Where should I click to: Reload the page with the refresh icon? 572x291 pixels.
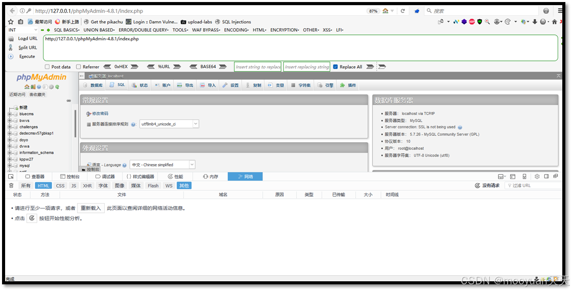(403, 11)
